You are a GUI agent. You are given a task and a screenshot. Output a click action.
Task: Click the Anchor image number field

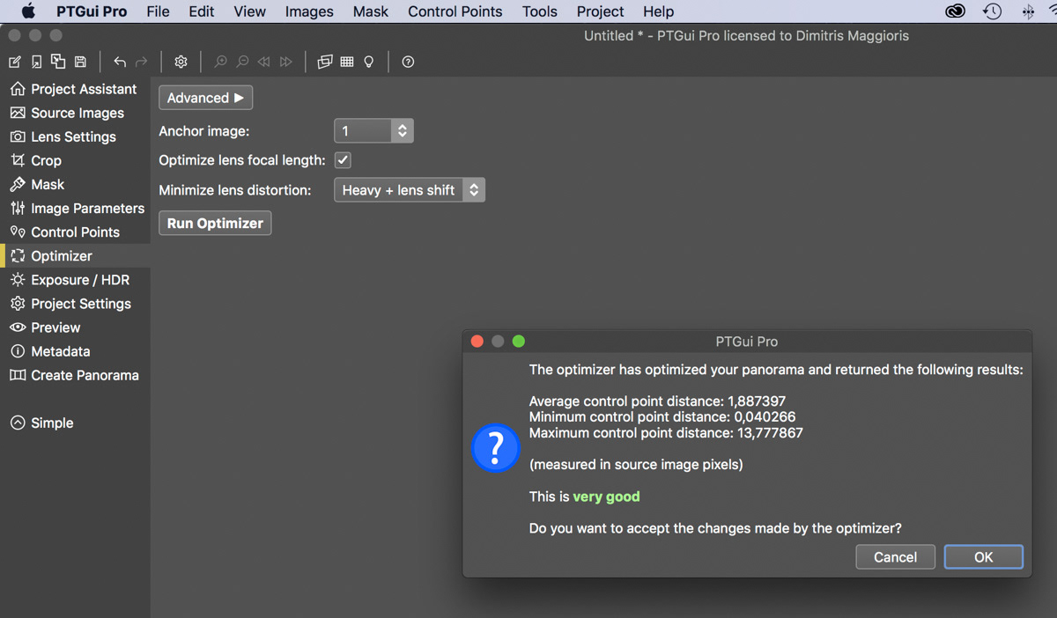coord(362,131)
